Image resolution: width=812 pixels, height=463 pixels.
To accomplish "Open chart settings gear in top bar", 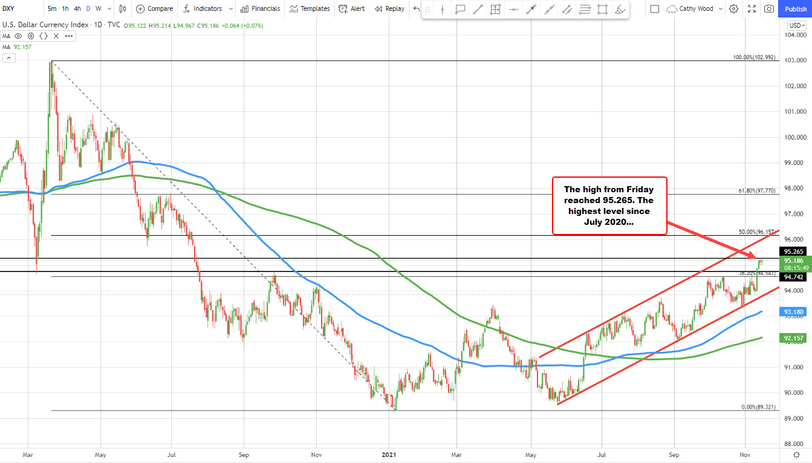I will click(733, 8).
